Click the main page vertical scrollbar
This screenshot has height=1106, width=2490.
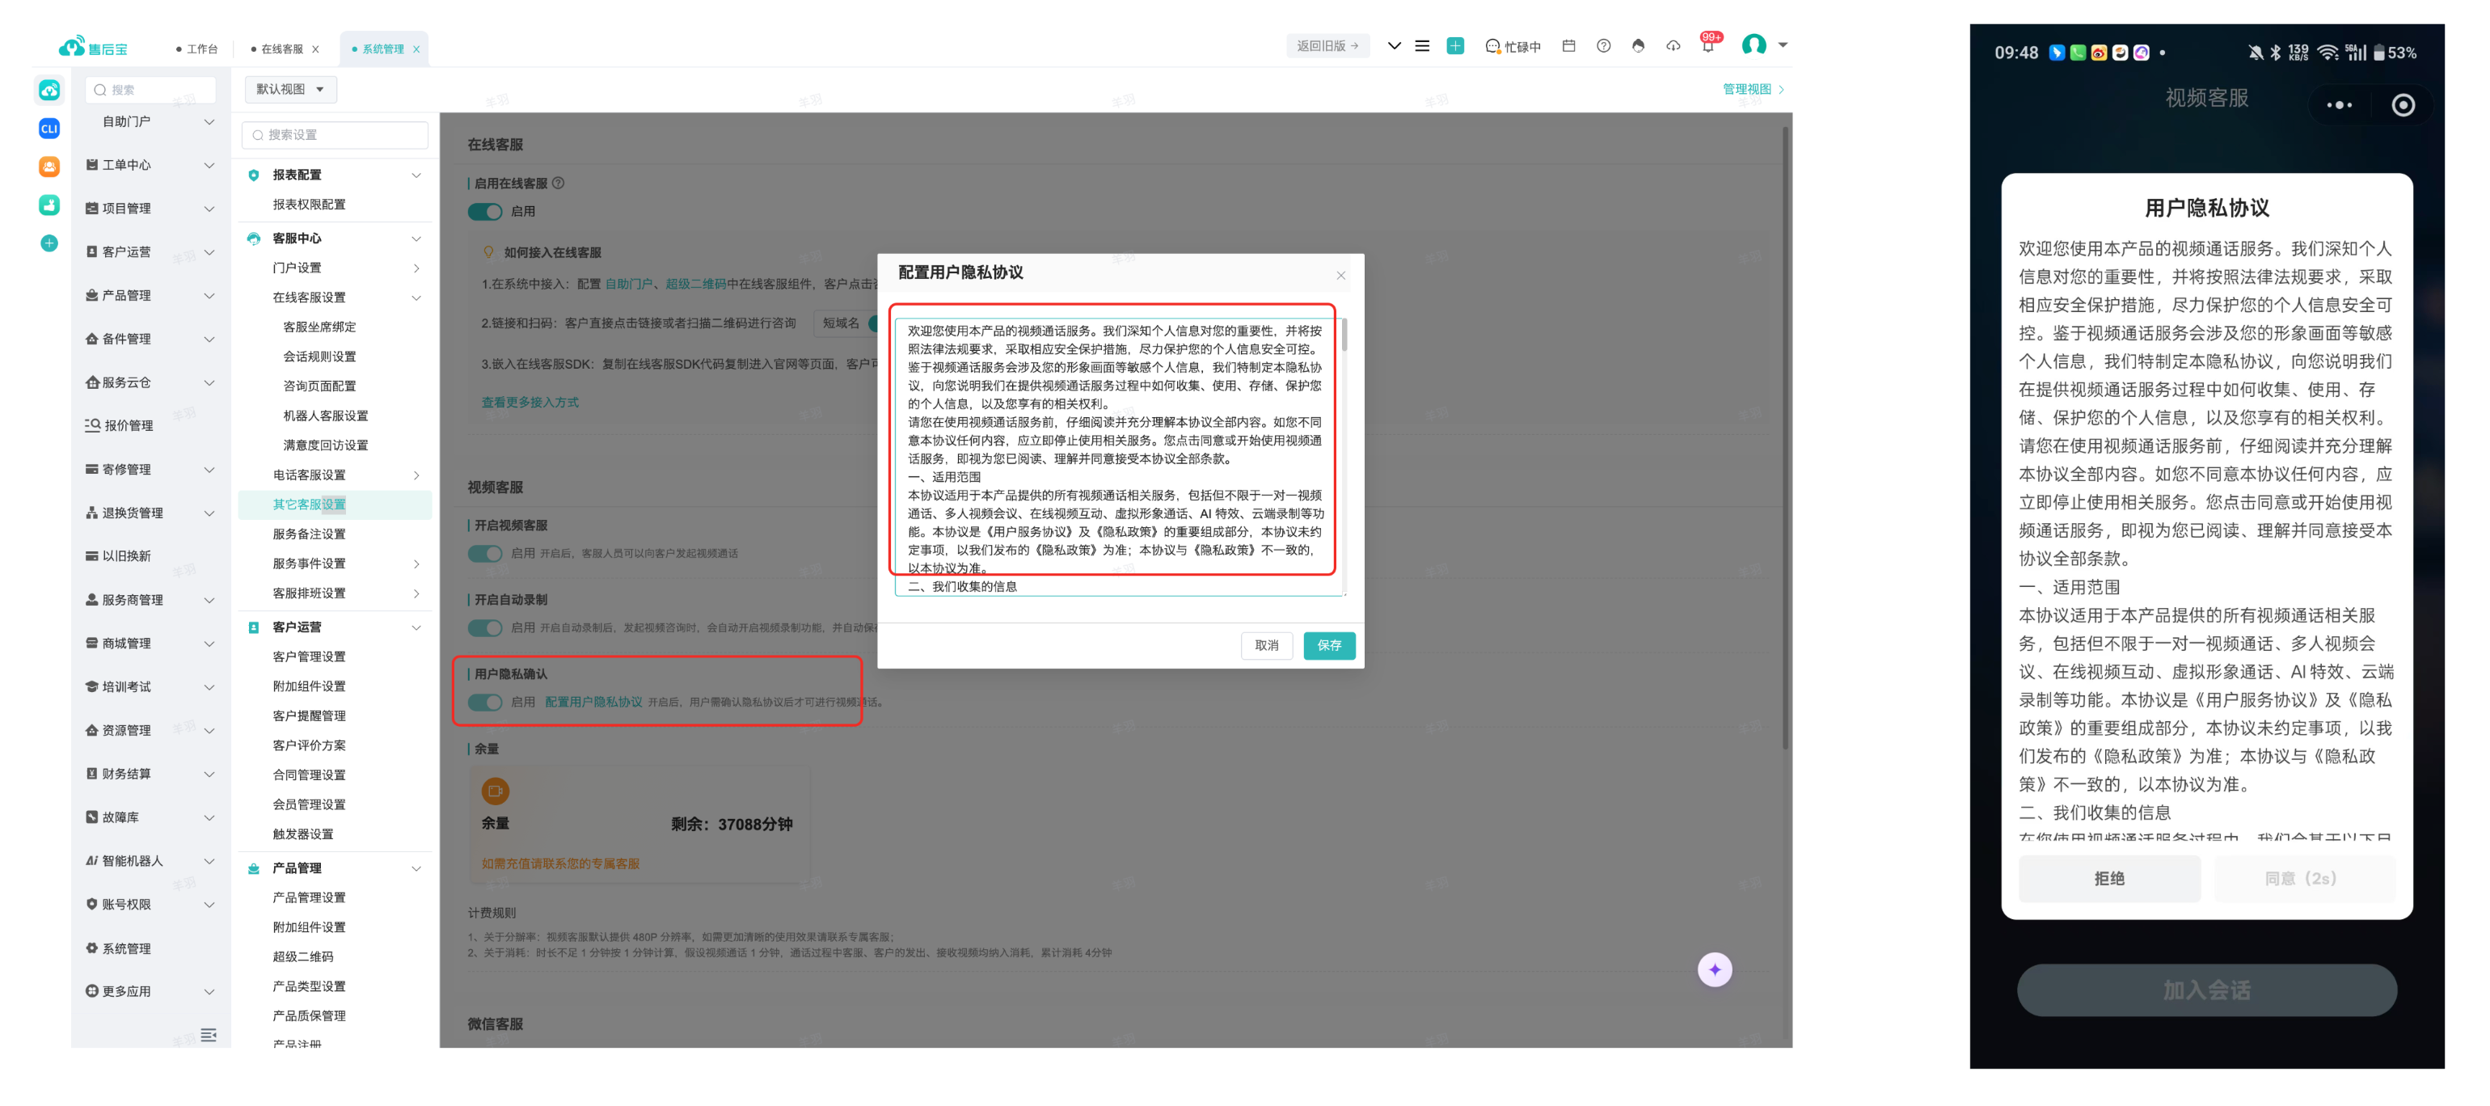coord(1787,440)
